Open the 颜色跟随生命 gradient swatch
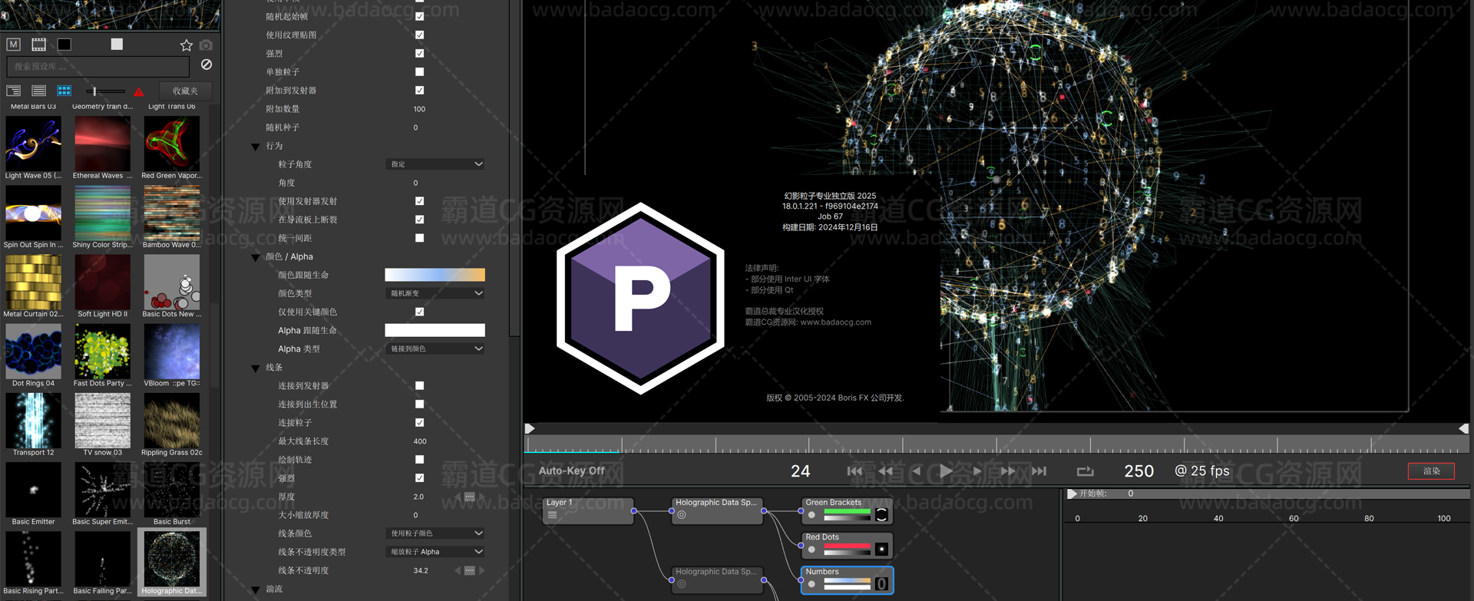This screenshot has height=601, width=1474. 435,275
